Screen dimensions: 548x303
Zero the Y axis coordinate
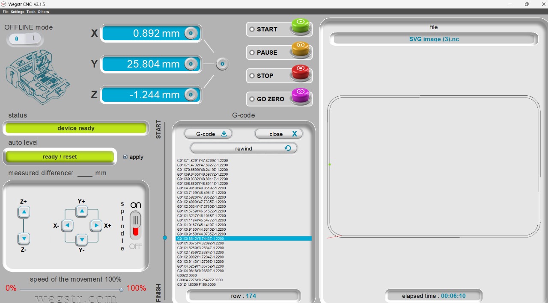point(191,64)
